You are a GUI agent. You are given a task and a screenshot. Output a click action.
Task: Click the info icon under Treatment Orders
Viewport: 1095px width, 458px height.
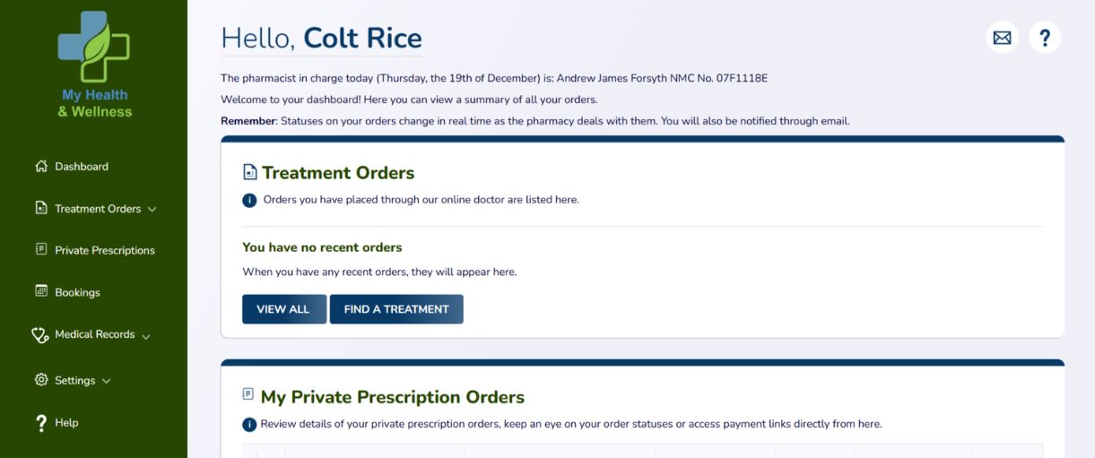249,200
